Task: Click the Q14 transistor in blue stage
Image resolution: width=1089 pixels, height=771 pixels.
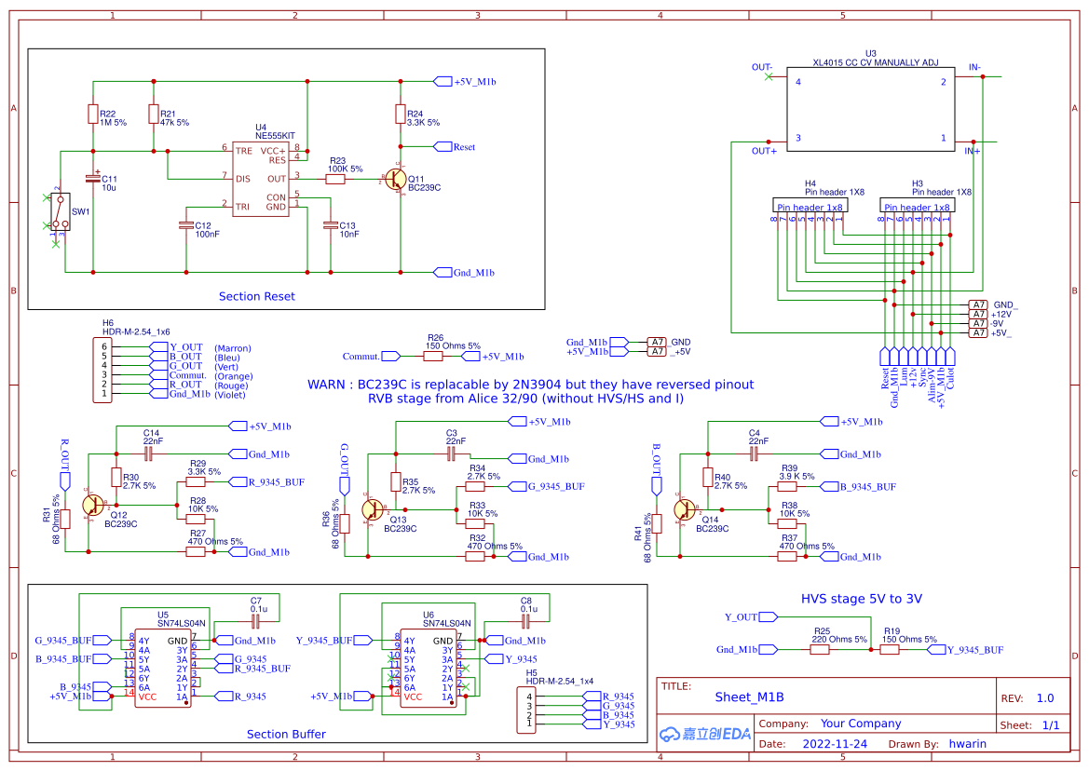Action: (683, 510)
